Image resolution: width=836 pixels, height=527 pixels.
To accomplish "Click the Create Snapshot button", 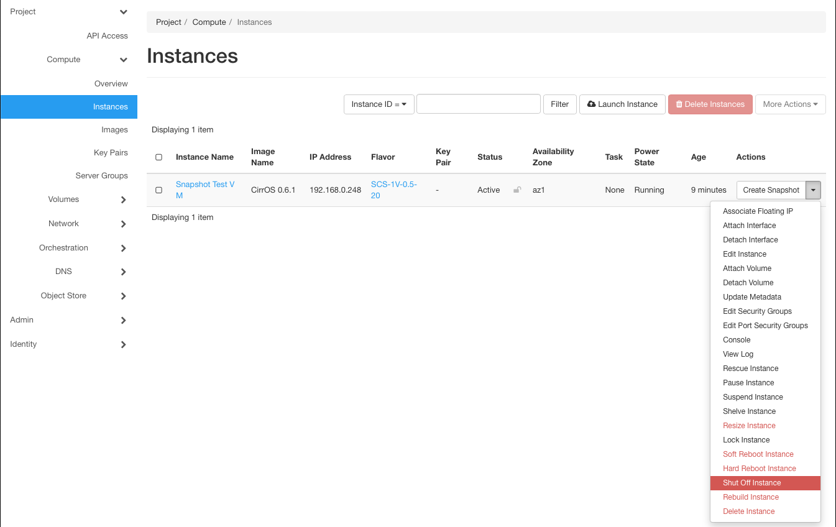I will coord(771,190).
